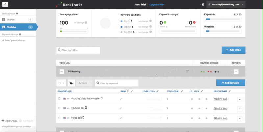Click the Add URLs button
Image resolution: width=263 pixels, height=132 pixels.
pyautogui.click(x=233, y=50)
